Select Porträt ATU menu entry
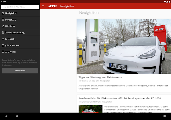Viewport: 171px width, 120px height. [x=20, y=20]
